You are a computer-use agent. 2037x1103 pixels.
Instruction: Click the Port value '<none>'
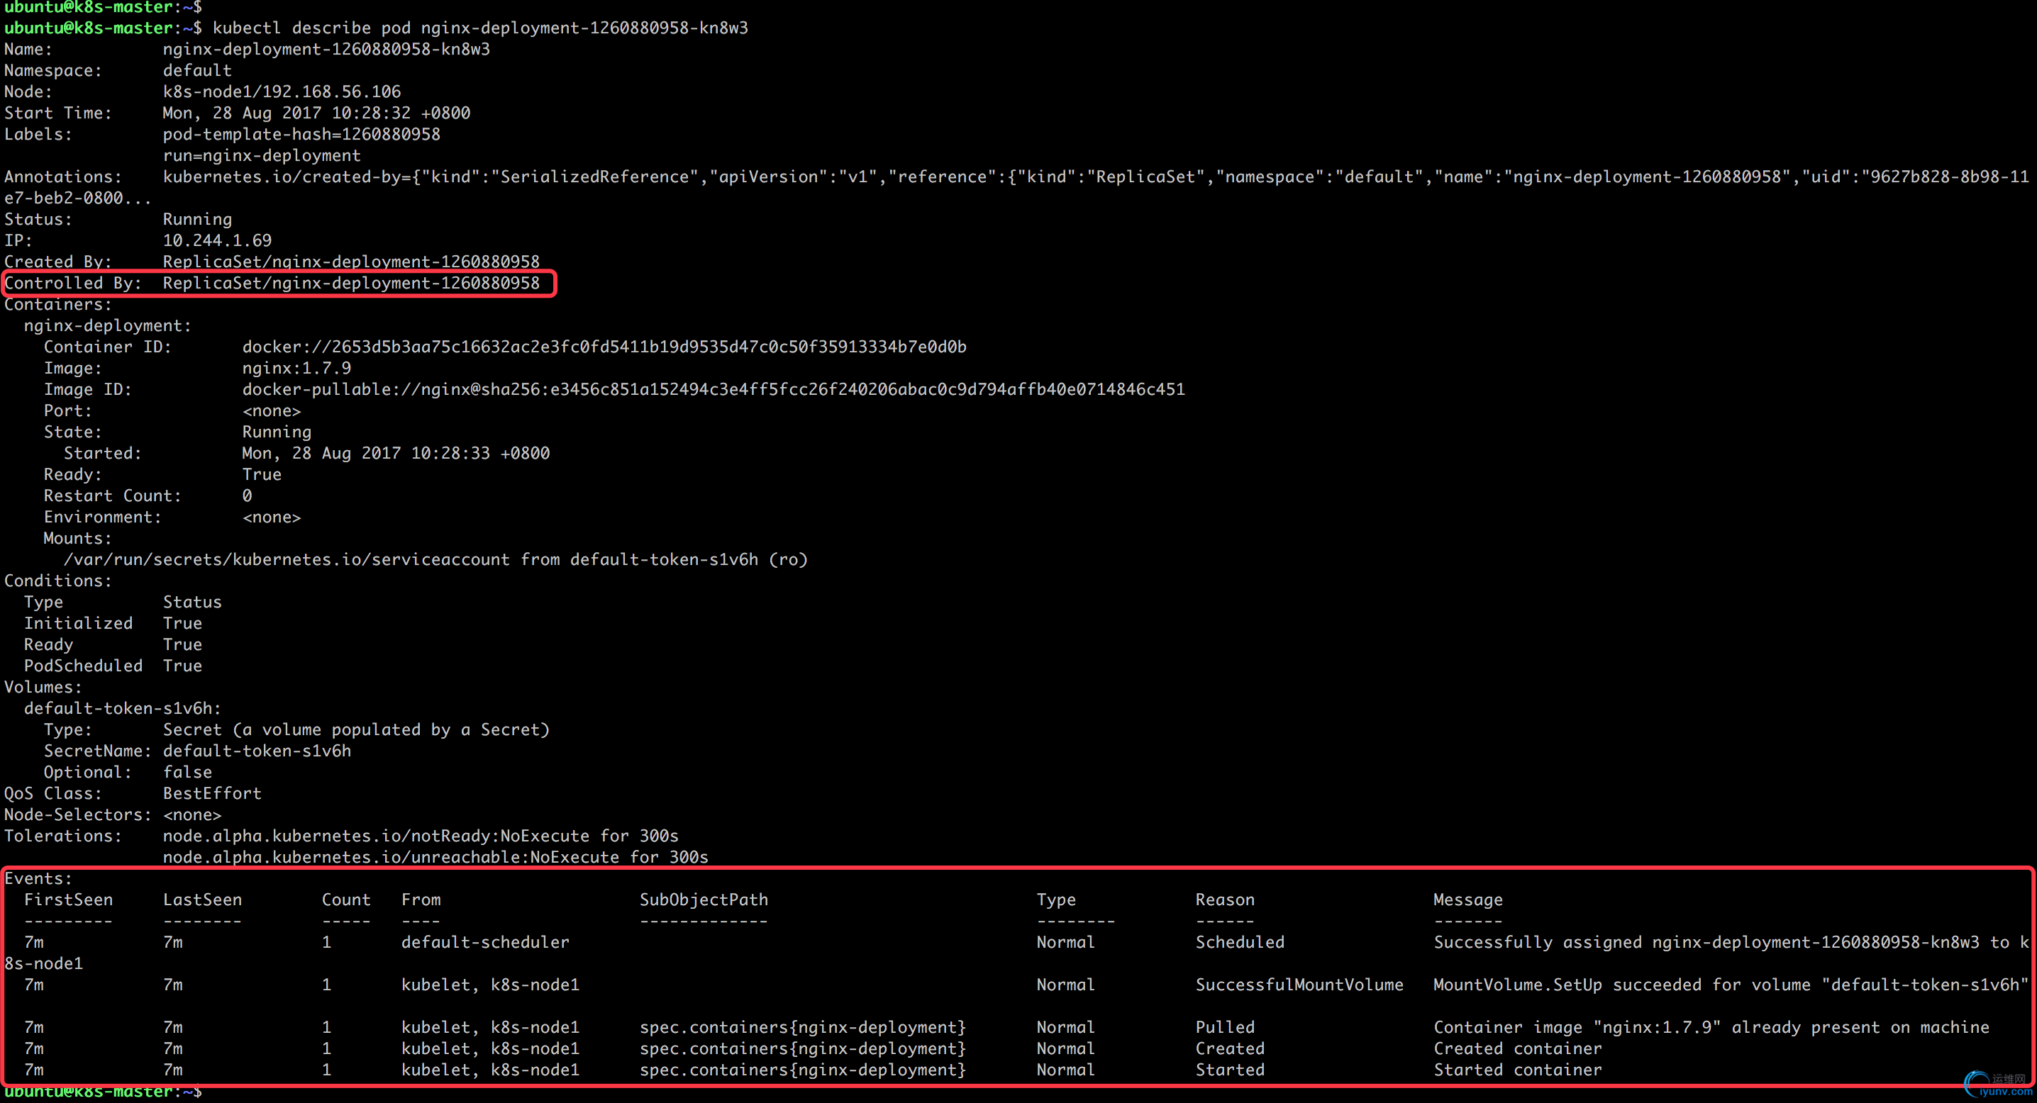point(271,411)
